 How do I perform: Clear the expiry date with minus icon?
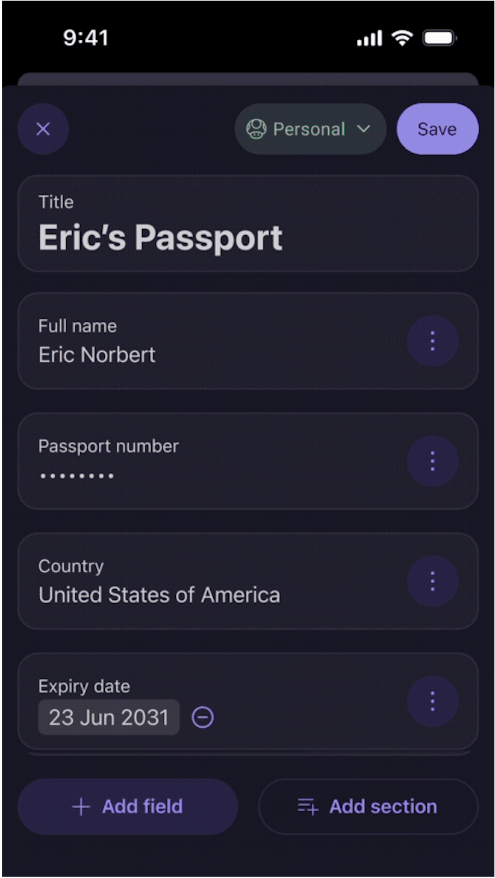203,718
